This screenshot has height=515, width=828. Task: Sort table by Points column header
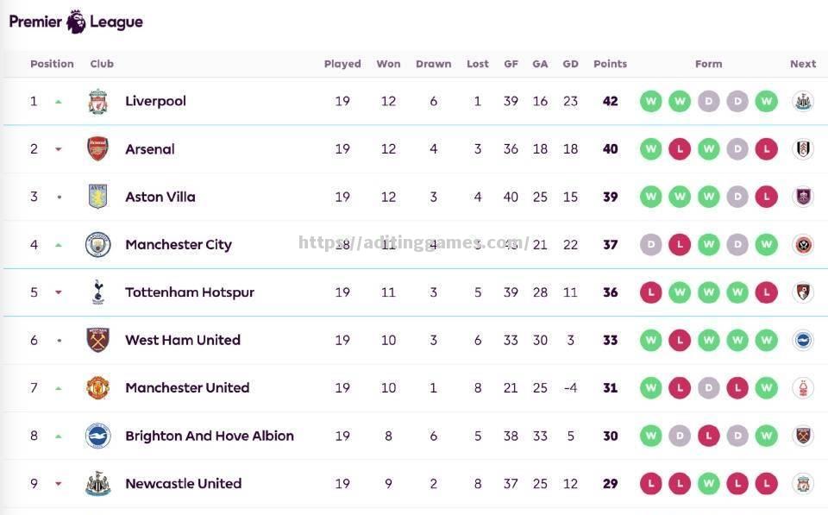point(610,64)
